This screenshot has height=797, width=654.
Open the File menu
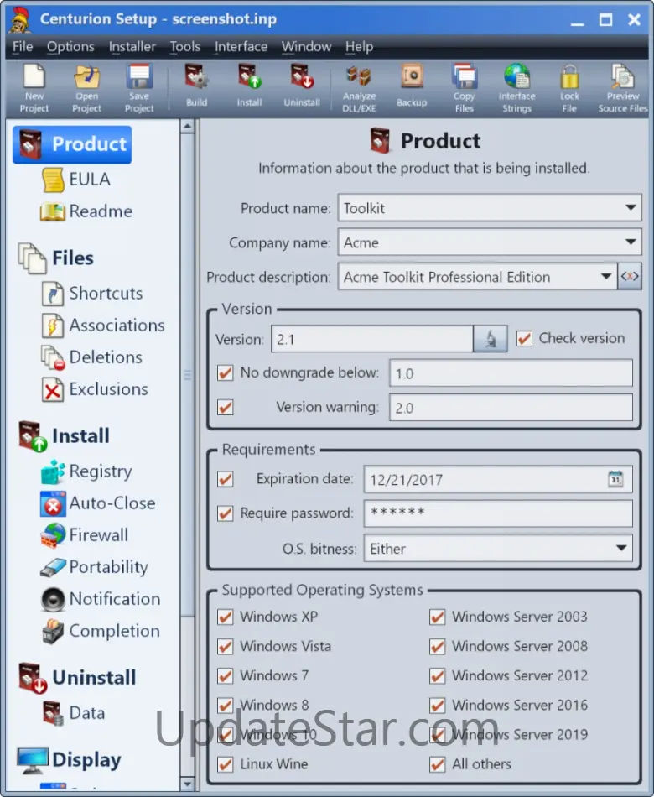pos(23,47)
